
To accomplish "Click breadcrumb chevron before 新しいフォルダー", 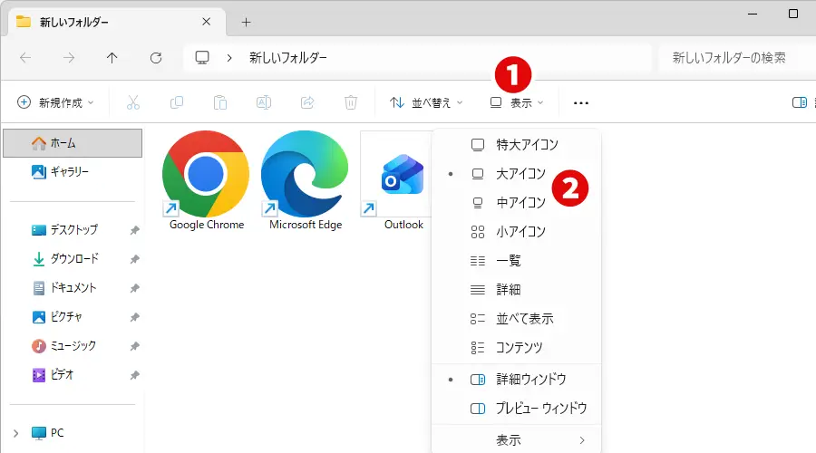I will (x=229, y=58).
